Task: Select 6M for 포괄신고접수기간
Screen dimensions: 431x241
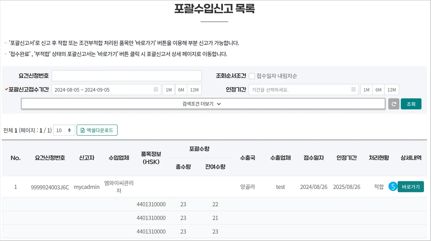Action: coord(181,90)
